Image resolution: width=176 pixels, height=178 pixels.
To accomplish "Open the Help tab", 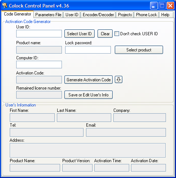I will (x=166, y=15).
